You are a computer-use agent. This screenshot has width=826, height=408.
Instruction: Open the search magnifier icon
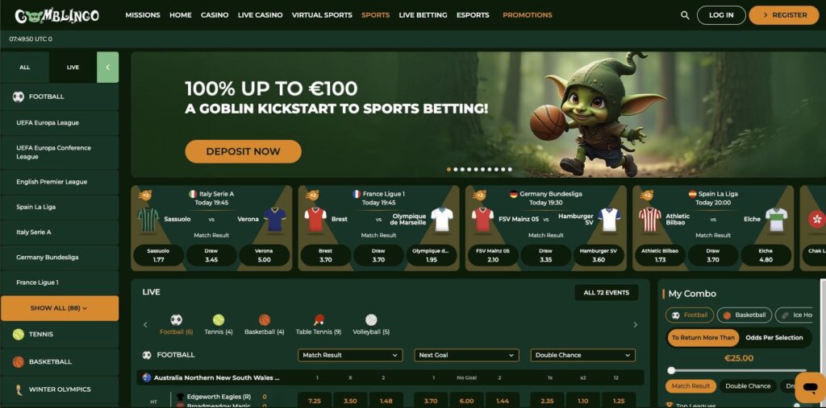(x=685, y=15)
